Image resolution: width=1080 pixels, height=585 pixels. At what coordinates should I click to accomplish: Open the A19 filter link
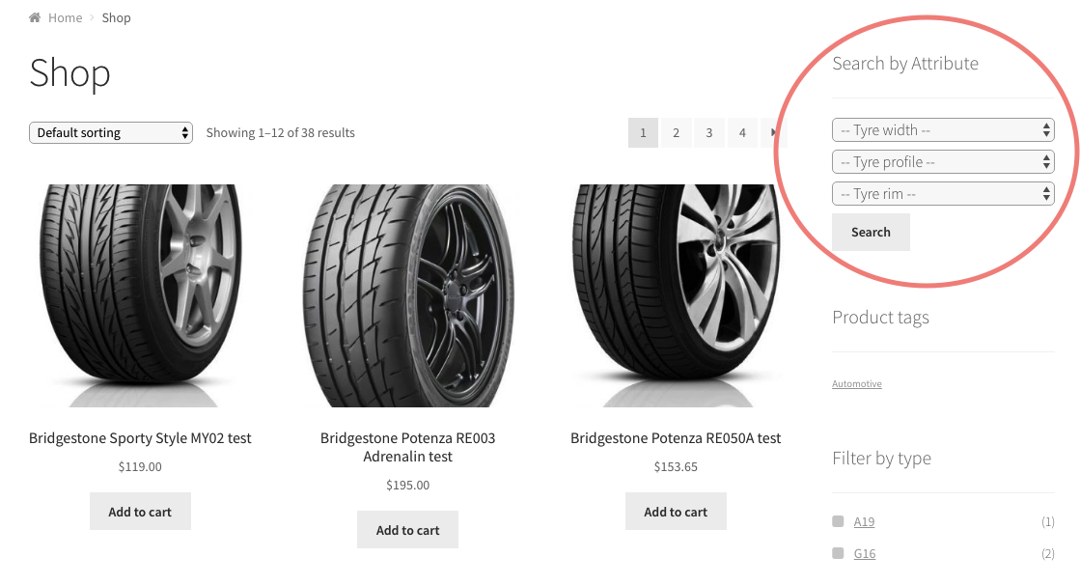click(x=864, y=521)
